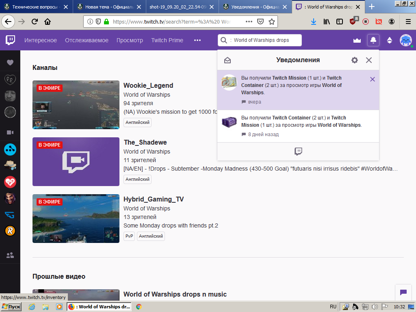The width and height of the screenshot is (416, 312).
Task: Switch to shot-19_09.20 browser tab
Action: pyautogui.click(x=182, y=7)
